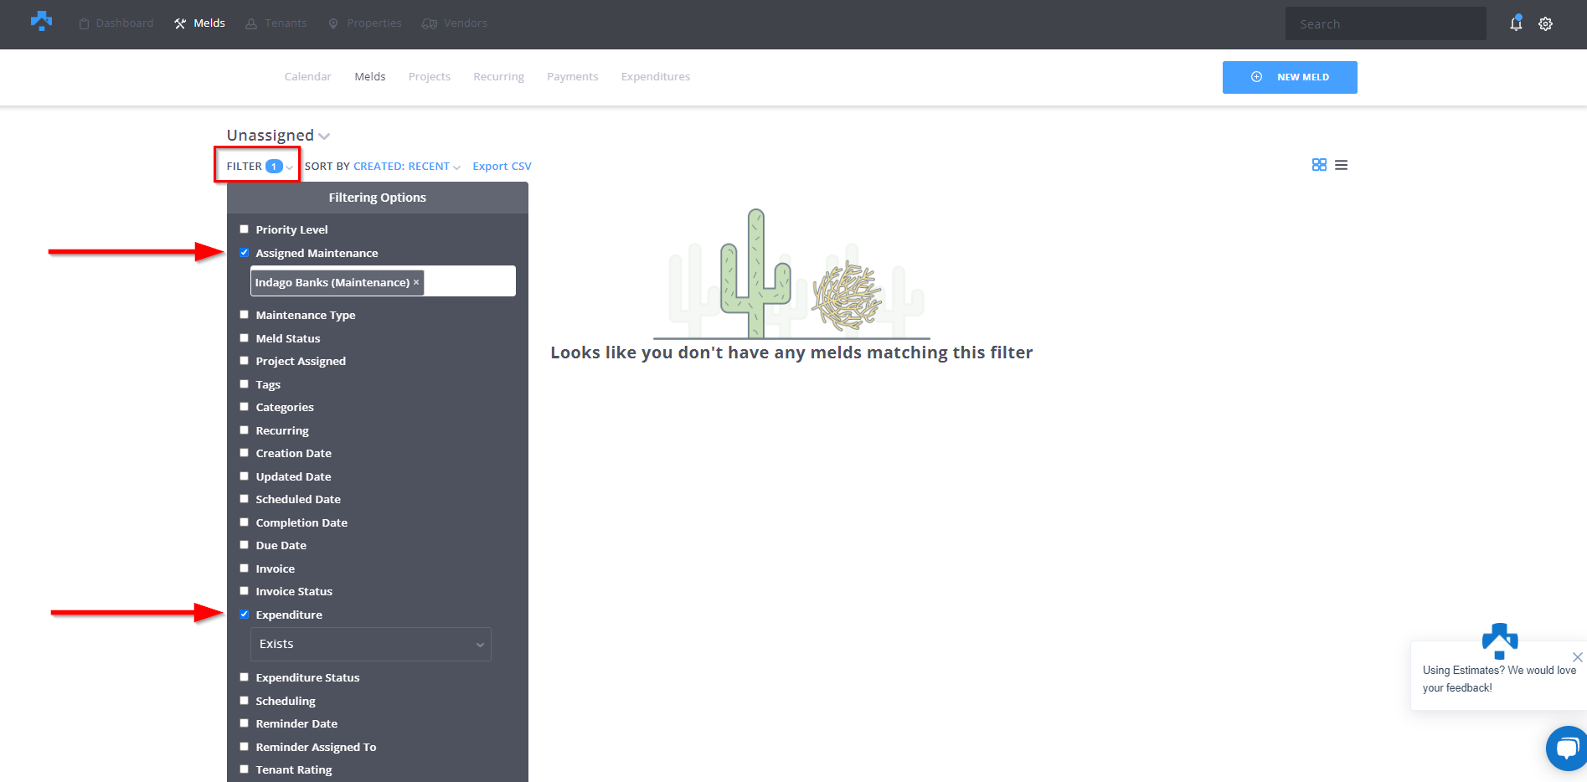1587x782 pixels.
Task: Check the Expenditure Status filter
Action: tap(245, 677)
